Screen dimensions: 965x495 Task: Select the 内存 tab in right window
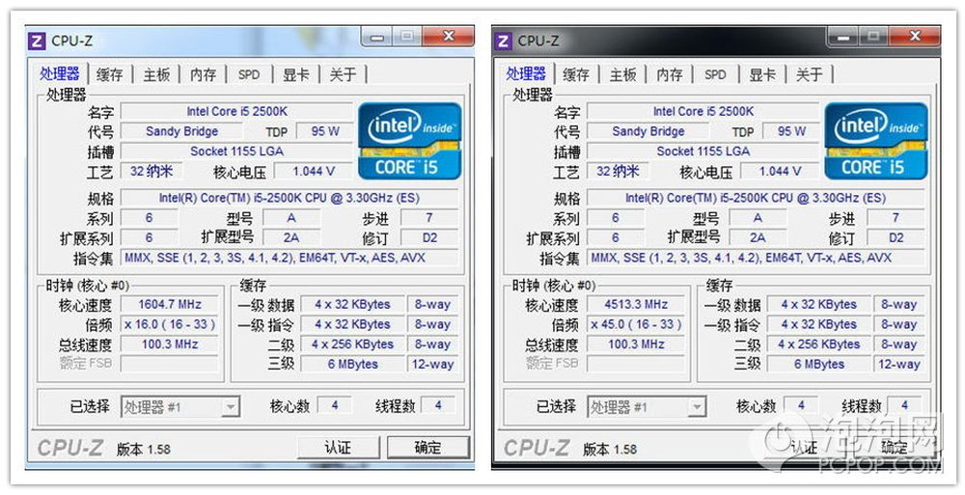(x=669, y=74)
